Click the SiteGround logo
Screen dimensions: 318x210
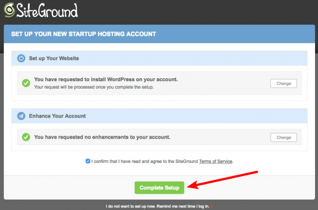41,10
